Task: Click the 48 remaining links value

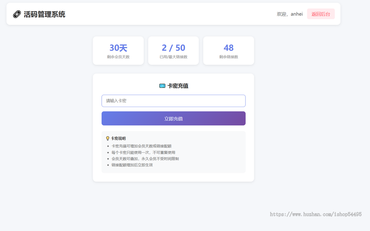Action: 228,48
